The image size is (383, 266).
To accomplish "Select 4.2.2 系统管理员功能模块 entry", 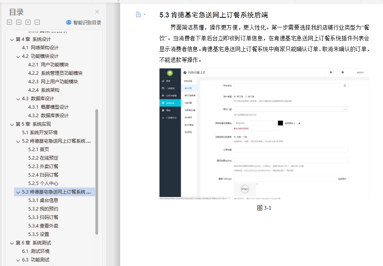I will point(56,73).
